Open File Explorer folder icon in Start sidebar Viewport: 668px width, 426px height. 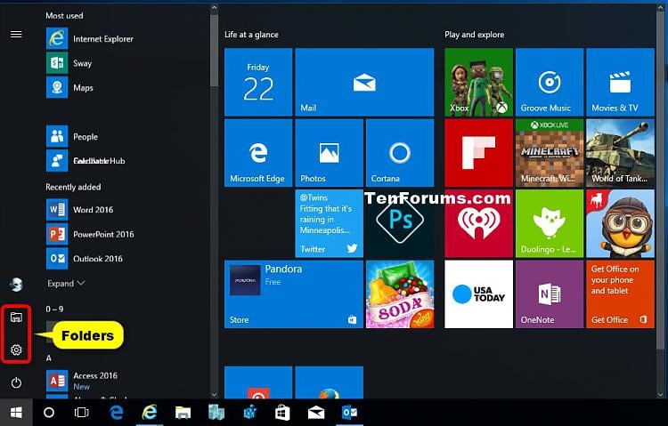point(16,317)
